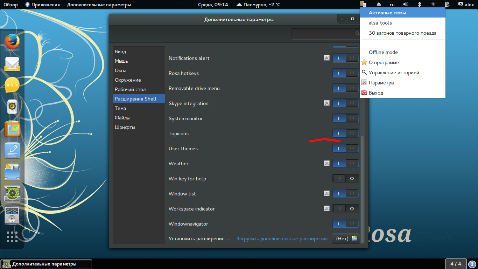Open settings icon for Window list extension
478x269 pixels.
pyautogui.click(x=327, y=194)
